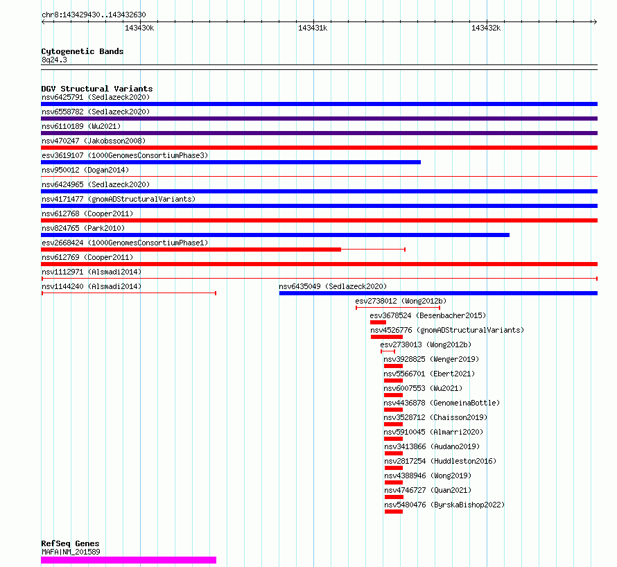Click the nsv6425791 (Sedlazeck2020) variant label
The height and width of the screenshot is (567, 617).
(x=96, y=97)
